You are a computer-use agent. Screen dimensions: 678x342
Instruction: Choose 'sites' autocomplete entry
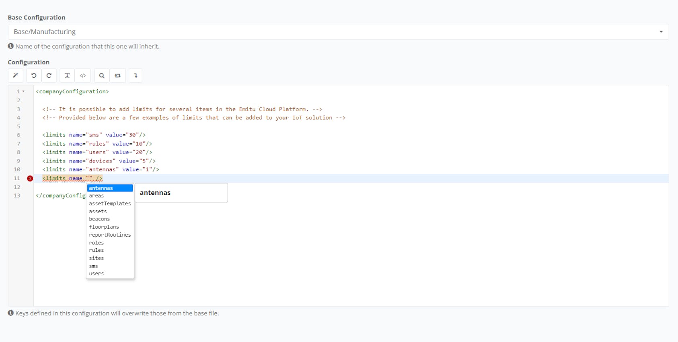tap(110, 258)
